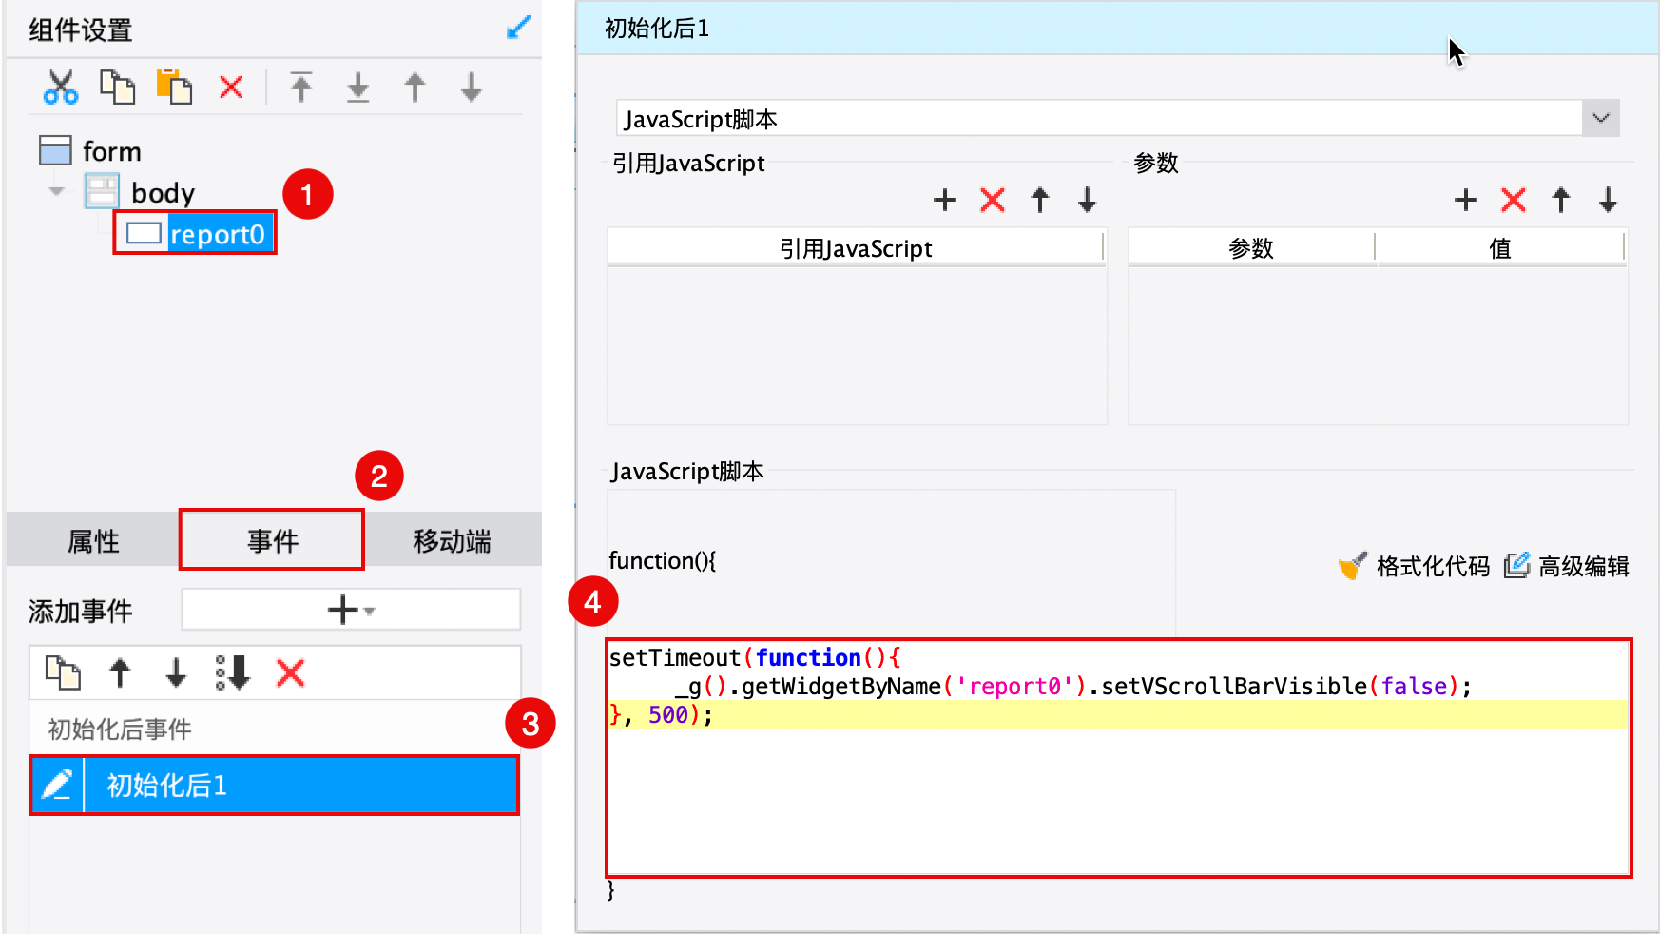Image resolution: width=1660 pixels, height=934 pixels.
Task: Select the form node in component tree
Action: click(x=90, y=151)
